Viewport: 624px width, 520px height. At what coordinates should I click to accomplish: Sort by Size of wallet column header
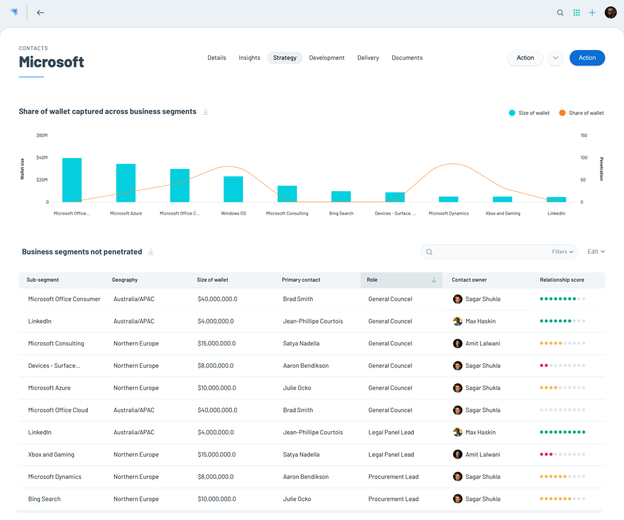point(213,280)
